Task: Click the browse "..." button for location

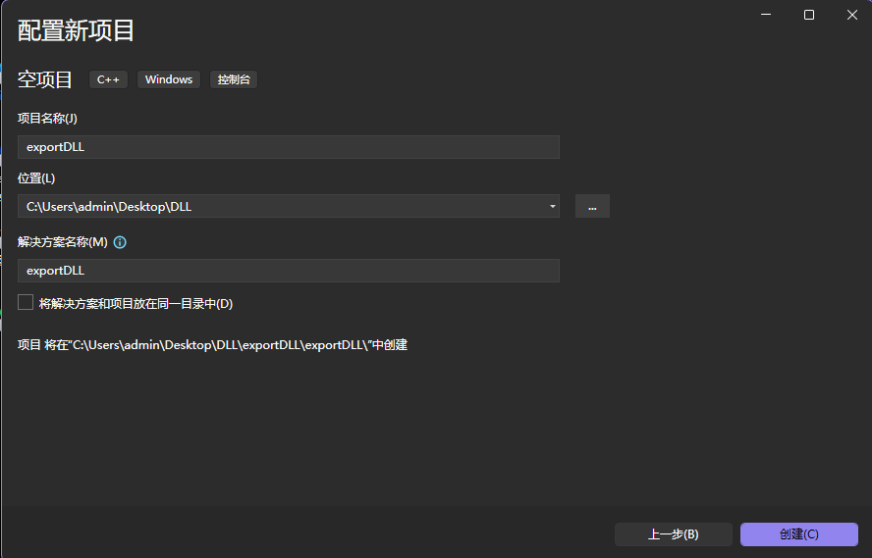Action: (592, 207)
